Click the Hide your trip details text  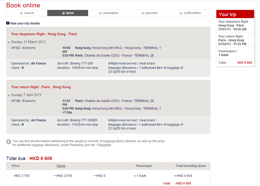coord(25,23)
